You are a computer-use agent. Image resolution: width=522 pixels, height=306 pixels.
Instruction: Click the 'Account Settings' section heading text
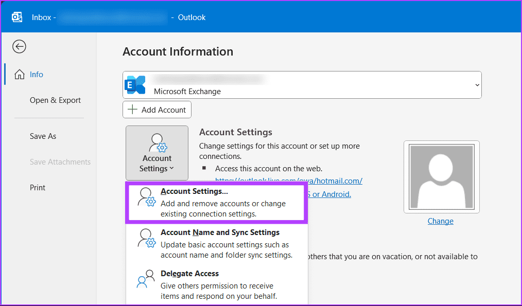(x=236, y=132)
